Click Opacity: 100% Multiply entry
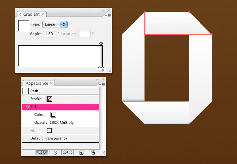 click(54, 123)
